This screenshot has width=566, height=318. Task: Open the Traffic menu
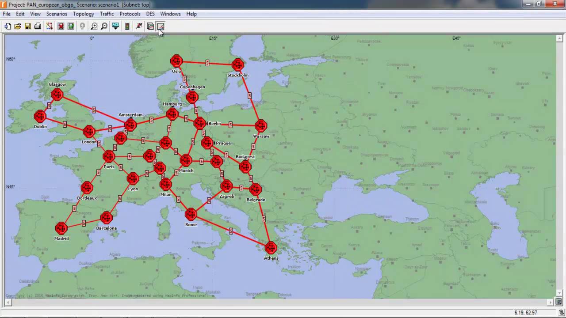(x=107, y=14)
